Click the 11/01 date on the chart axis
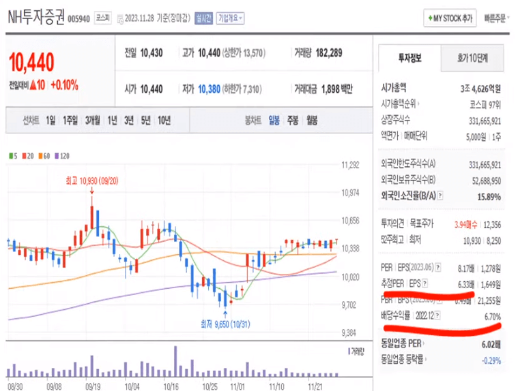 238,386
